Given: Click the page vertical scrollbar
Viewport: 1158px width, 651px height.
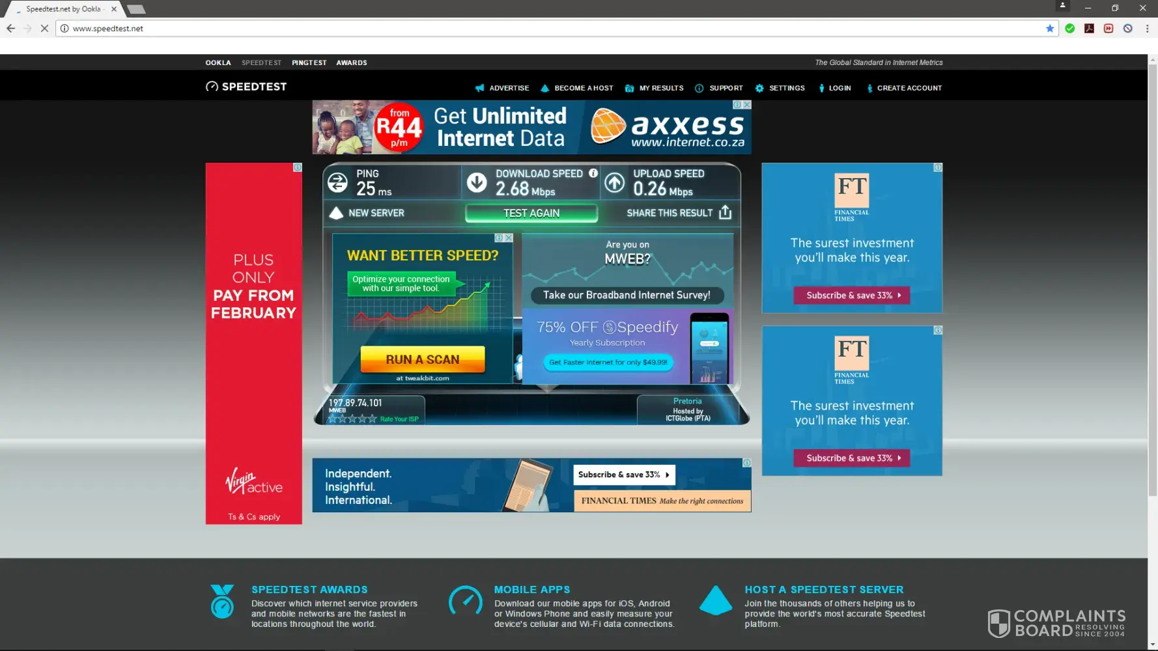Looking at the screenshot, I should (x=1152, y=280).
